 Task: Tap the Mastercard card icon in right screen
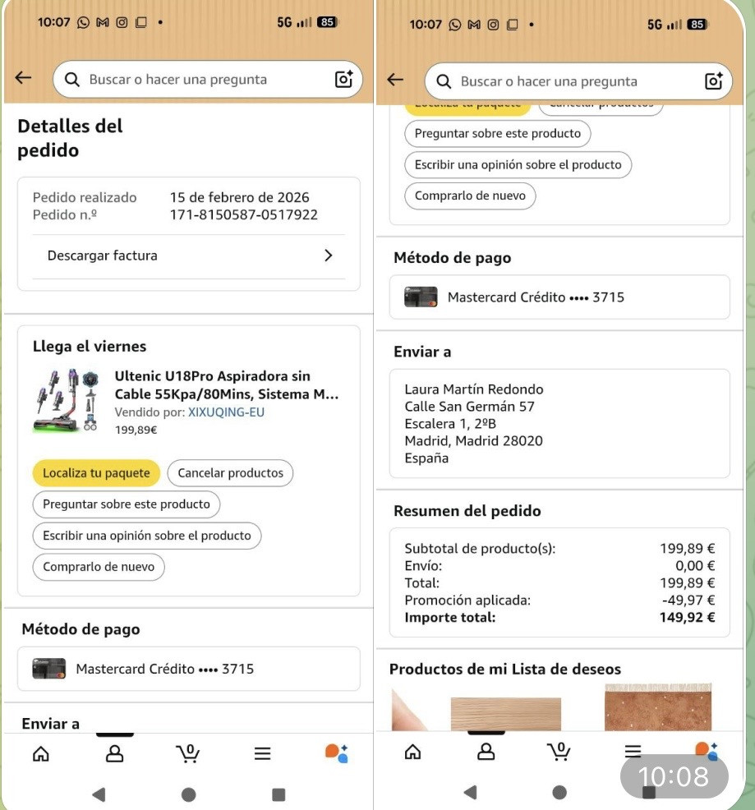coord(421,297)
